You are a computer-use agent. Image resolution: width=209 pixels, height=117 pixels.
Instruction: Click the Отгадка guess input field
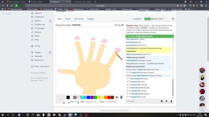pyautogui.click(x=142, y=101)
